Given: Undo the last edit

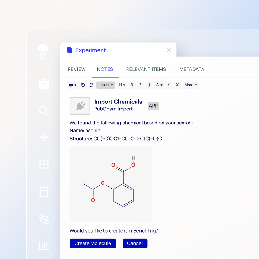Looking at the screenshot, I should pos(83,85).
